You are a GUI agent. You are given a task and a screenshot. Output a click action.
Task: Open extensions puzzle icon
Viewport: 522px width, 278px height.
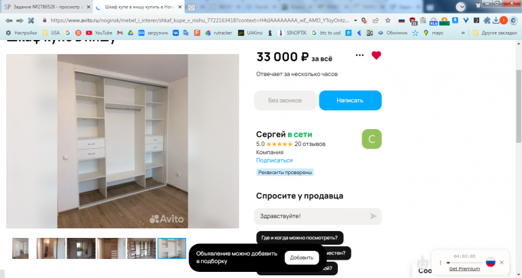[x=487, y=20]
